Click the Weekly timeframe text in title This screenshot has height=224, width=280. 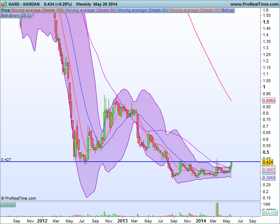point(83,4)
